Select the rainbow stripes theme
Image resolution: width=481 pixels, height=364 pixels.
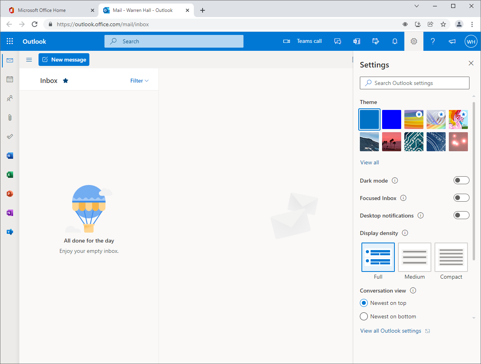pyautogui.click(x=414, y=119)
